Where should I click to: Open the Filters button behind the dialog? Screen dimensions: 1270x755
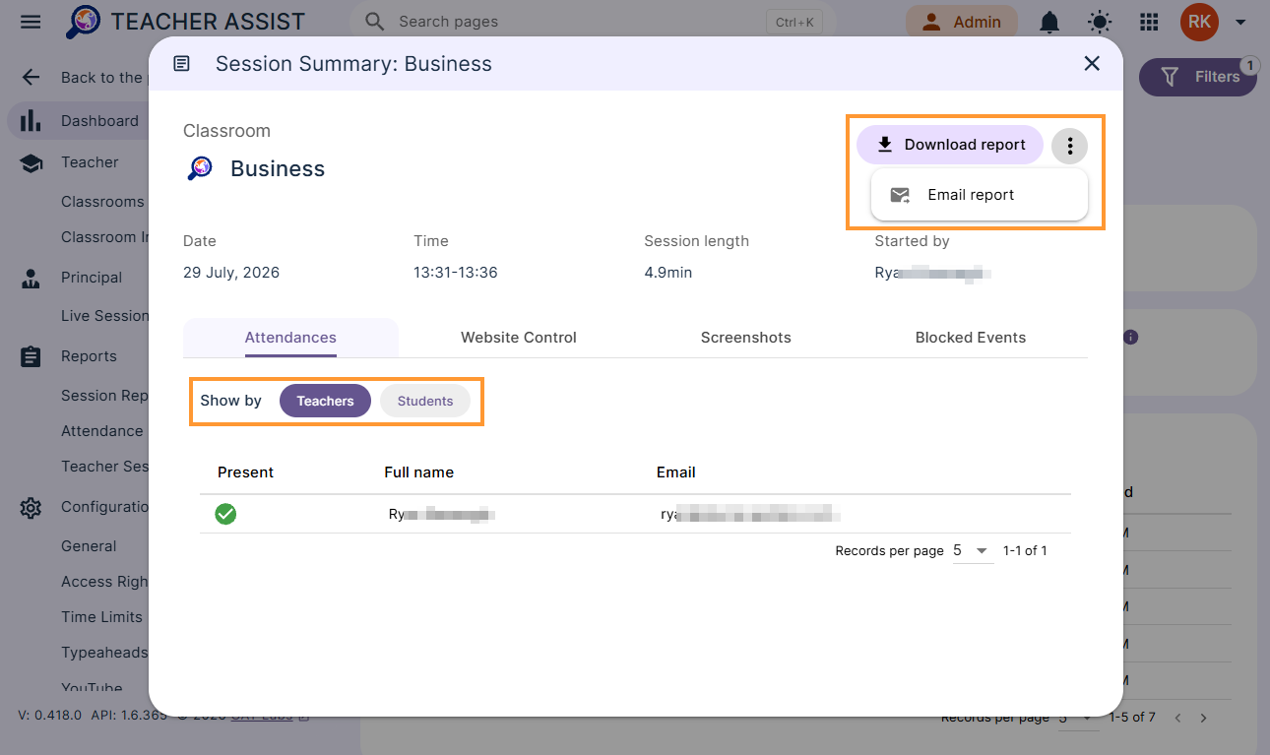coord(1198,77)
